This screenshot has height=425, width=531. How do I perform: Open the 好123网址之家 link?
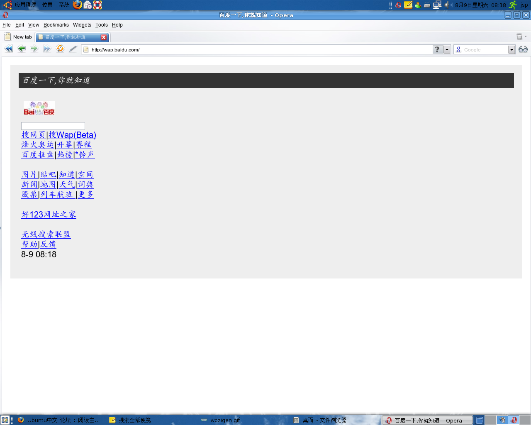pos(49,215)
